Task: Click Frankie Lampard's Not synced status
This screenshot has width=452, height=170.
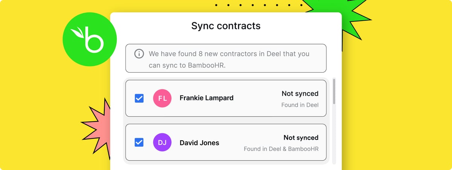Action: (300, 94)
